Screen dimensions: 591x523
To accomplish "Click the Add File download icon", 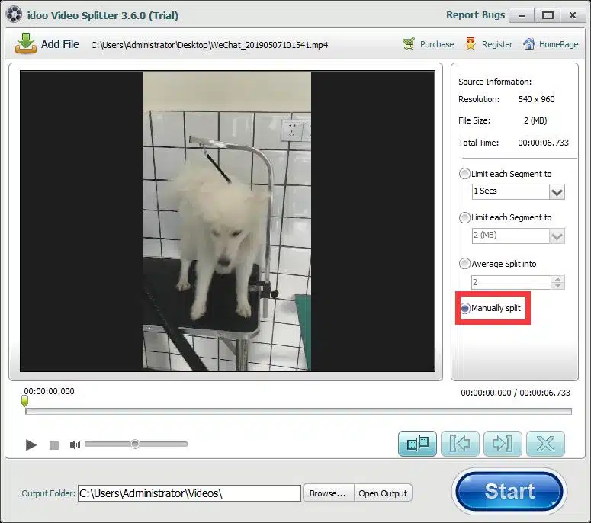I will click(x=26, y=43).
